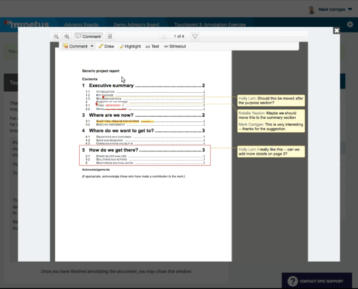
Task: Open the settings gear icon
Action: [350, 24]
